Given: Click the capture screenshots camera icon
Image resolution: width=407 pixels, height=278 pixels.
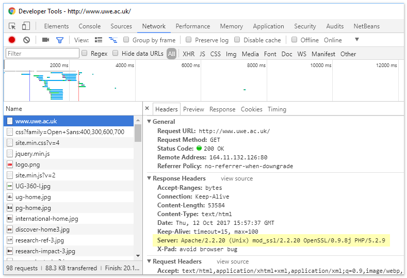Looking at the screenshot, I should (x=46, y=40).
